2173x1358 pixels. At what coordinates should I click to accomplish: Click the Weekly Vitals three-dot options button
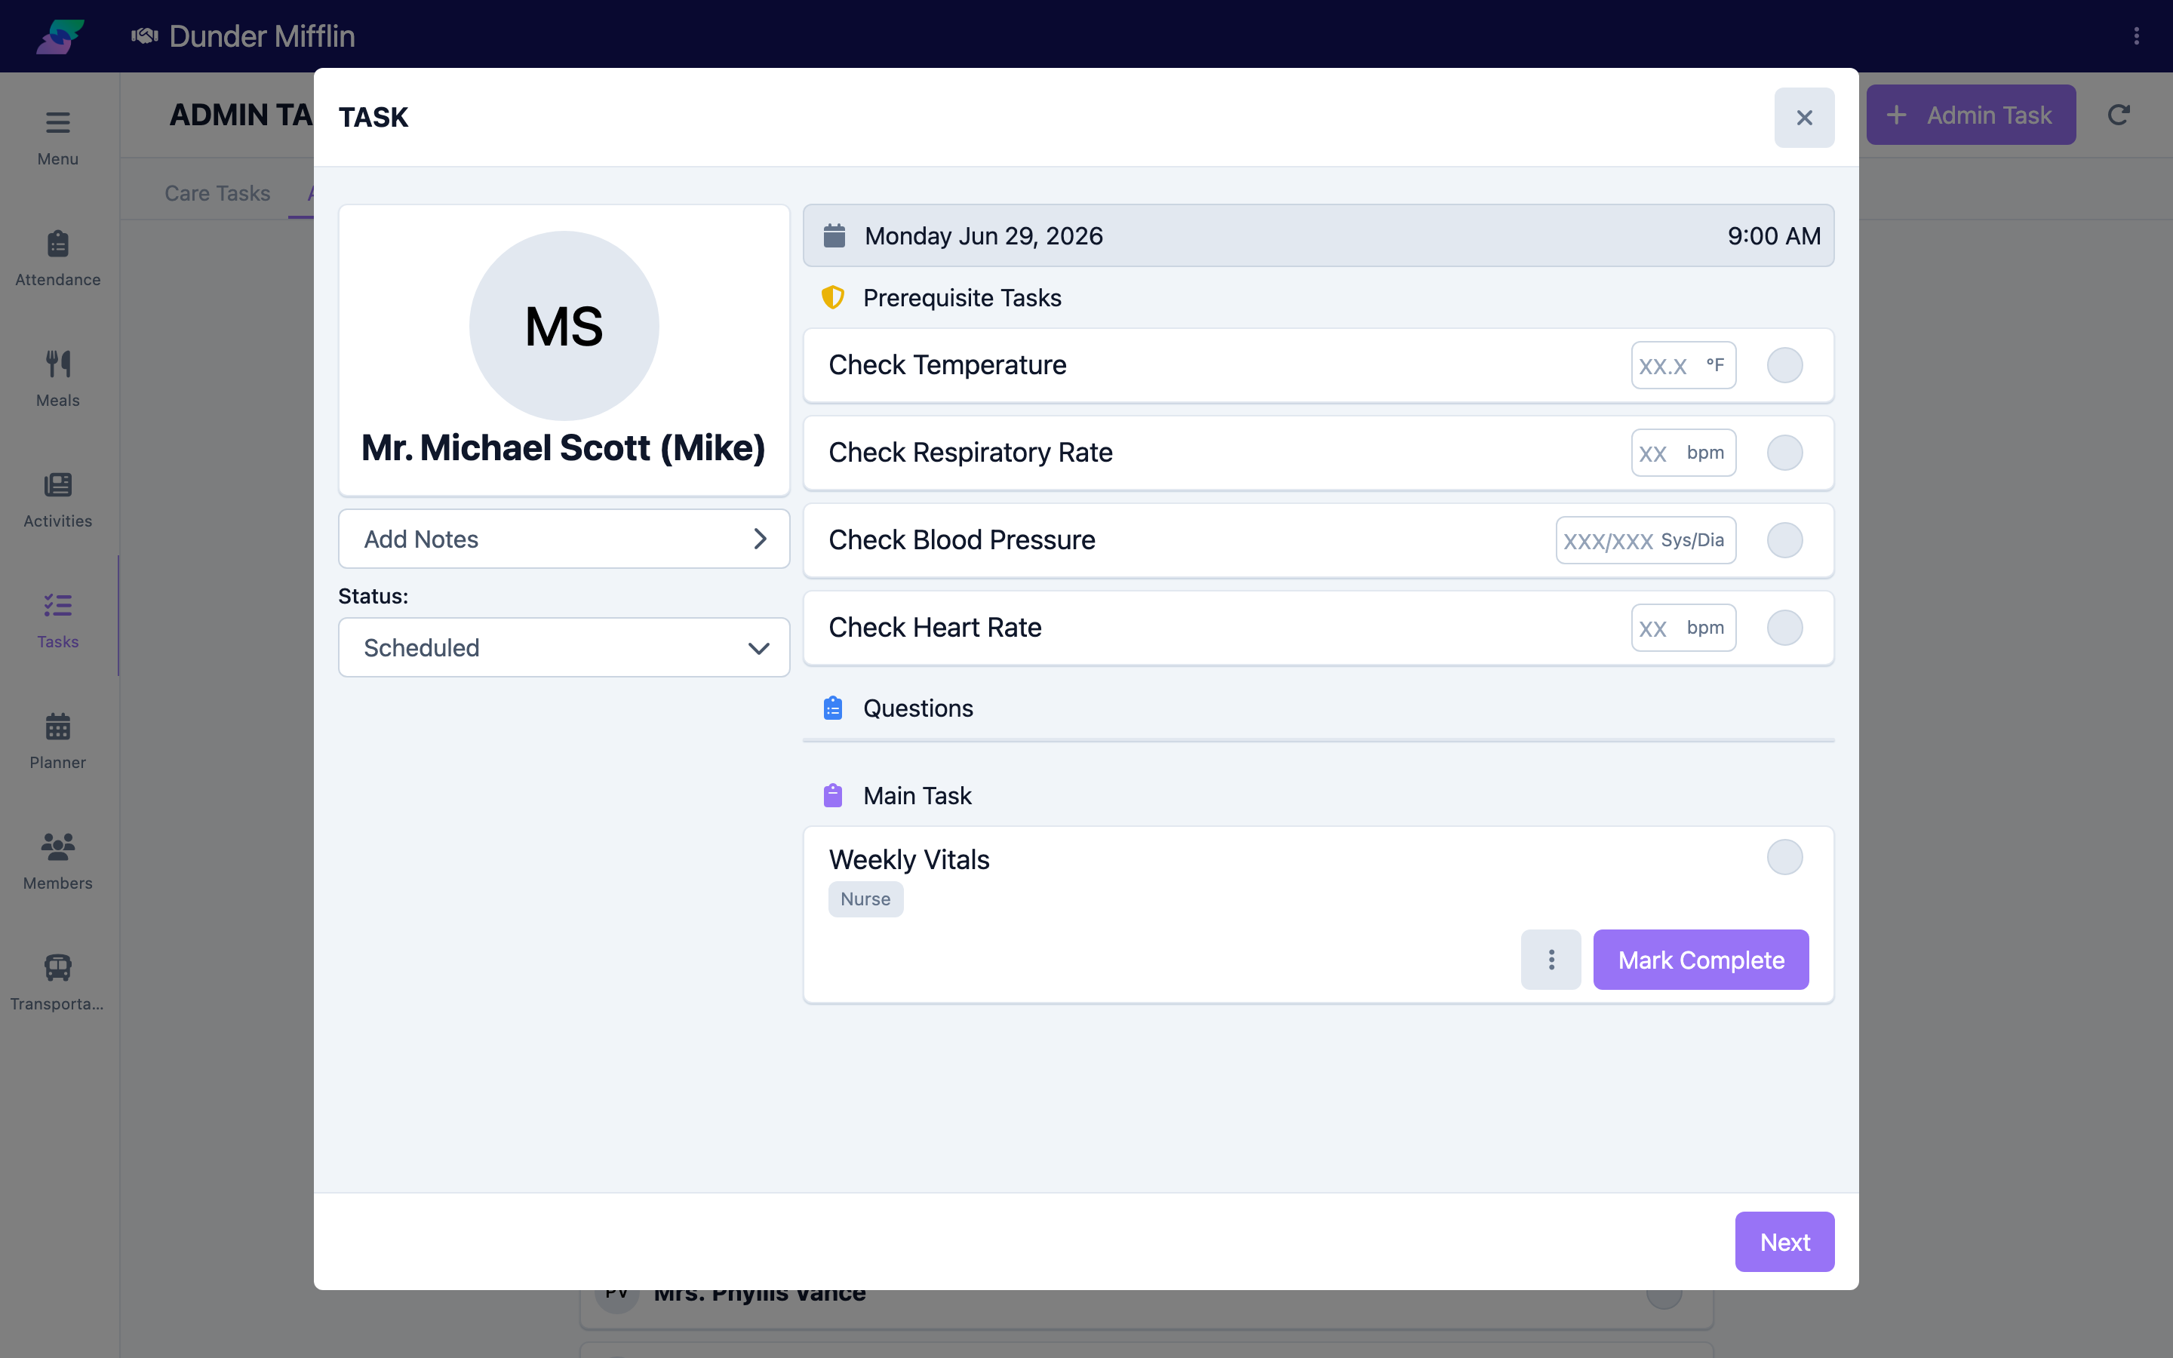click(1551, 959)
